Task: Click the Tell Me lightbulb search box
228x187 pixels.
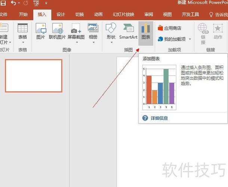Action: click(x=218, y=15)
